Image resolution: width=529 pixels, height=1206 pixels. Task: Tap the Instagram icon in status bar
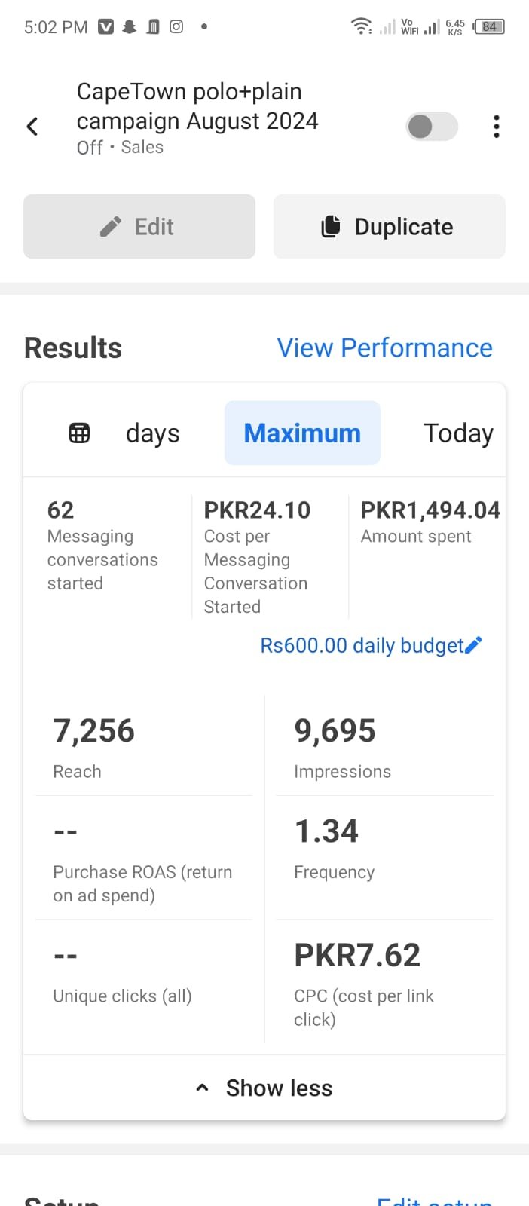(176, 27)
